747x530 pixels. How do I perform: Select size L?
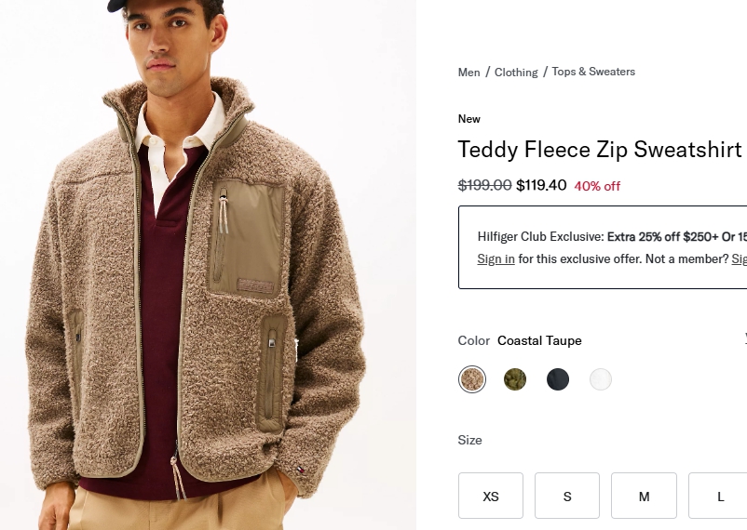coord(719,497)
